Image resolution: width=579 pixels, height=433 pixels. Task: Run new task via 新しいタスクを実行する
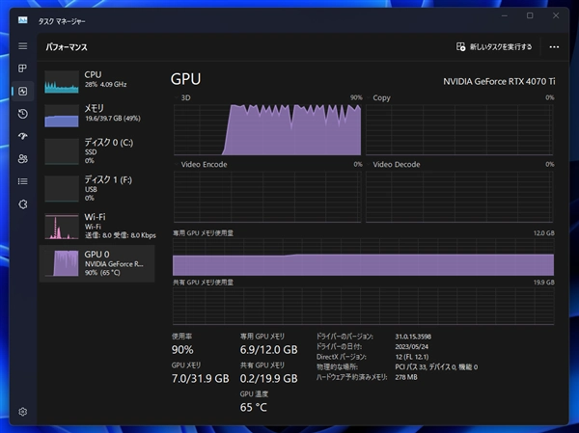pyautogui.click(x=494, y=47)
